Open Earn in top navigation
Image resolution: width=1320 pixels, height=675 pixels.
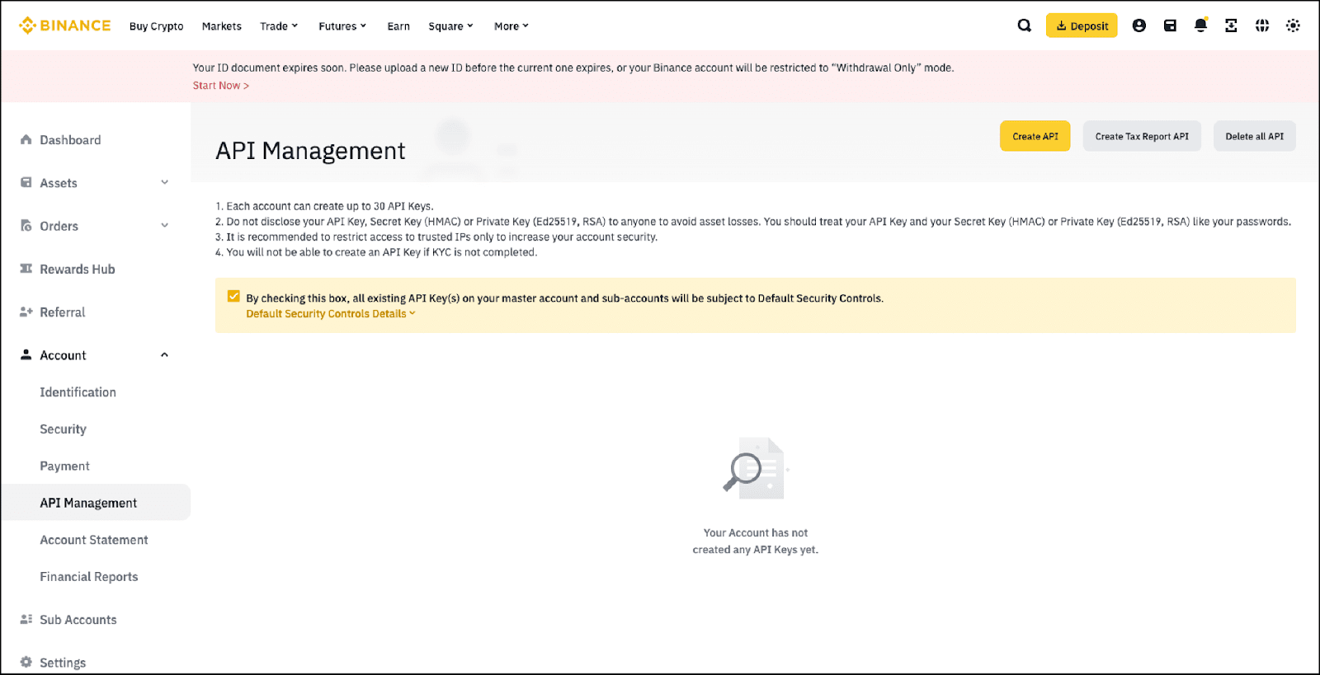pos(398,26)
